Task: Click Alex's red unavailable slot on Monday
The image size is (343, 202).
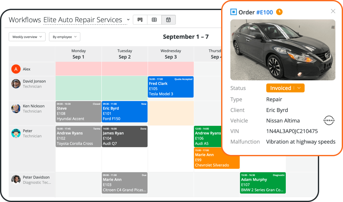Action: (x=79, y=69)
